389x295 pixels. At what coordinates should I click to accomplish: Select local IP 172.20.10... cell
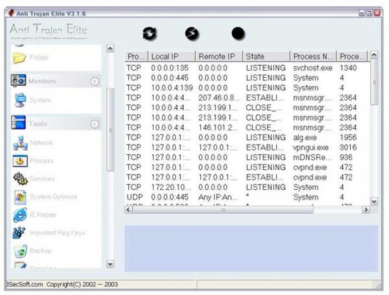click(x=171, y=187)
